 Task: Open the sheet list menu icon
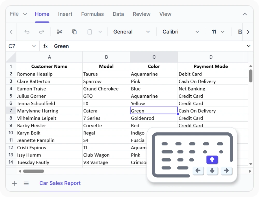click(x=26, y=184)
